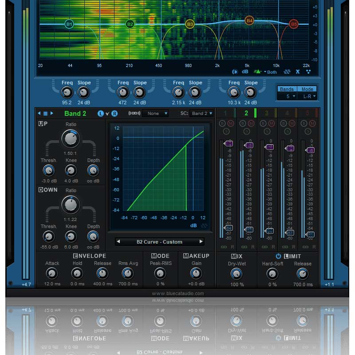This screenshot has width=355, height=355.
Task: Click the Makeup Gain knob at +0.0 dB
Action: 196,273
